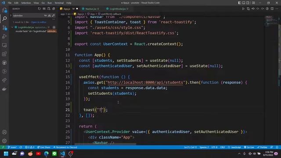Viewport: 281px width, 158px height.
Task: Split the editor to the right
Action: click(272, 9)
